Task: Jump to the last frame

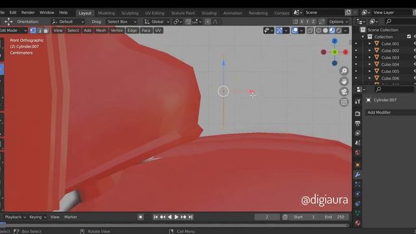Action: click(190, 217)
